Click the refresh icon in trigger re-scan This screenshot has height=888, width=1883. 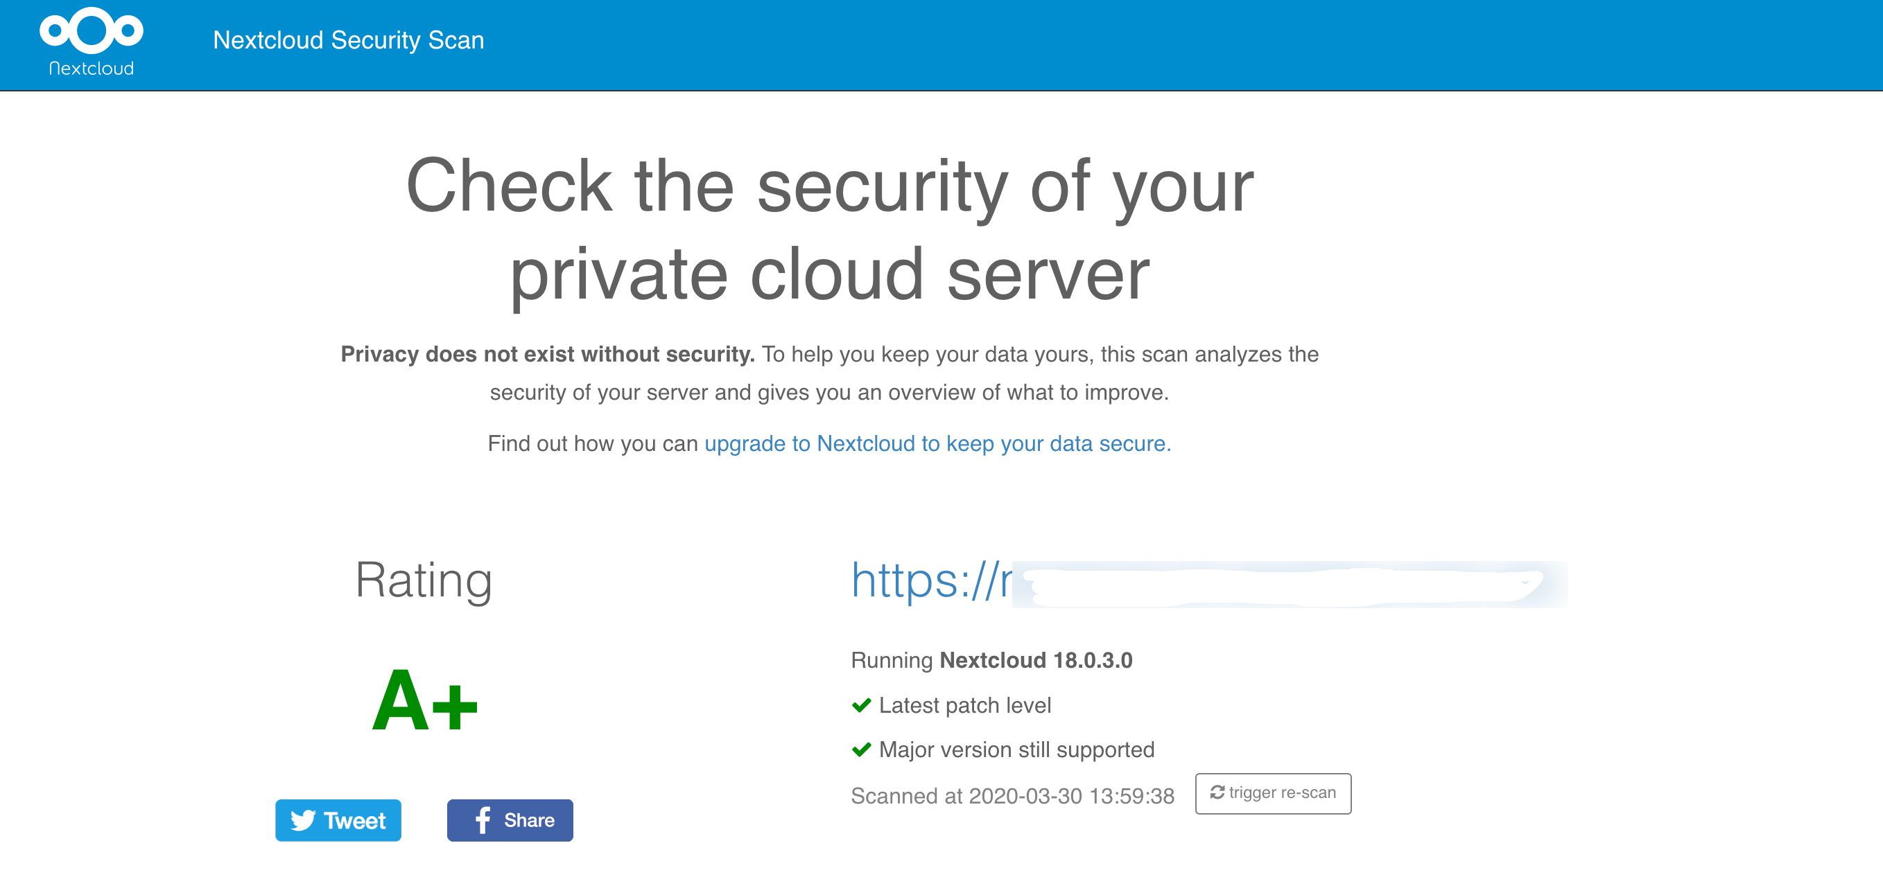[x=1217, y=792]
